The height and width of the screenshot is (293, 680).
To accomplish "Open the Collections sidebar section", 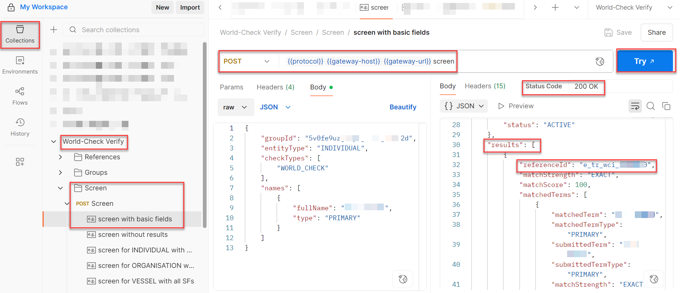I will (20, 35).
